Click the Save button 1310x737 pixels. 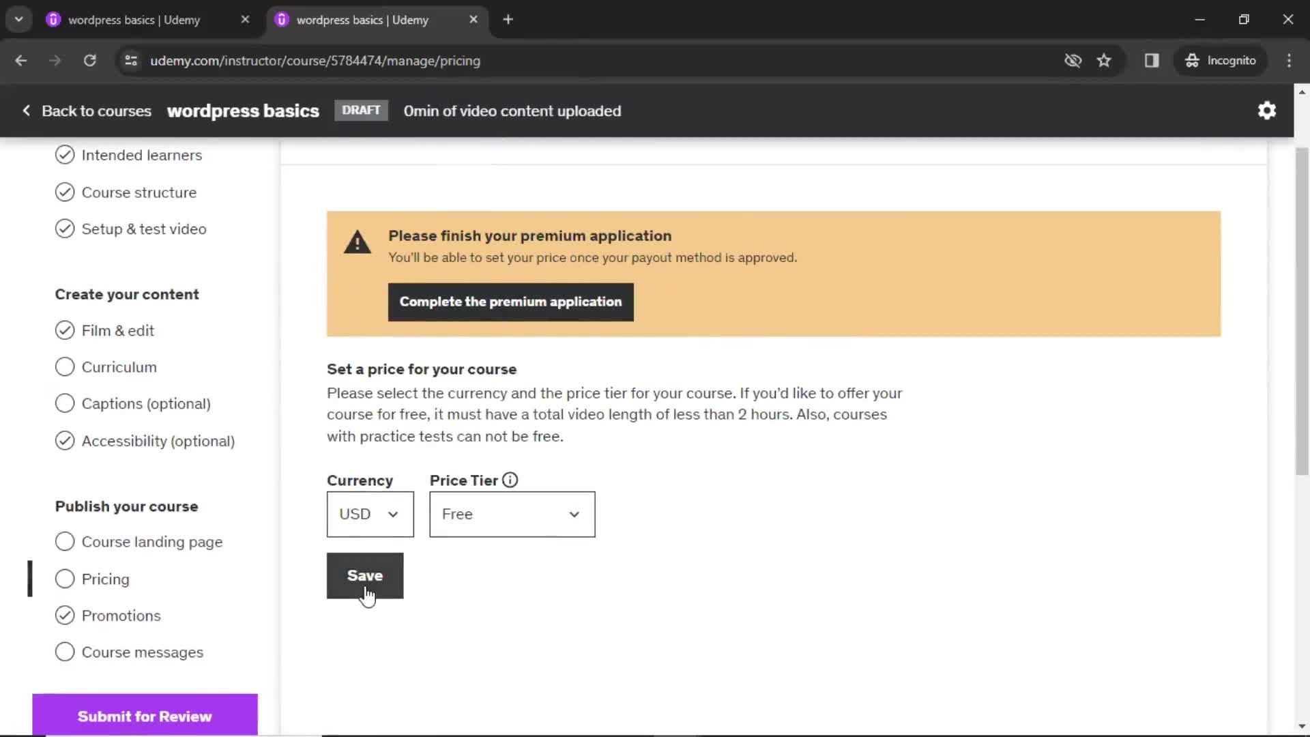coord(365,575)
